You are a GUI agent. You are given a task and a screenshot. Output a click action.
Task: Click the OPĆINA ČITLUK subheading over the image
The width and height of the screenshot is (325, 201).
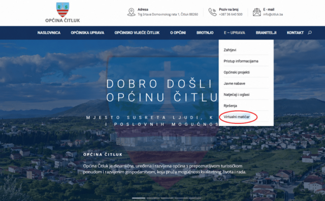(x=103, y=155)
